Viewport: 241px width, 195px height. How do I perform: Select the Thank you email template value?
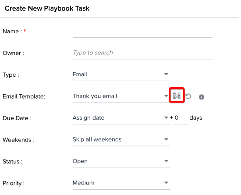point(95,96)
